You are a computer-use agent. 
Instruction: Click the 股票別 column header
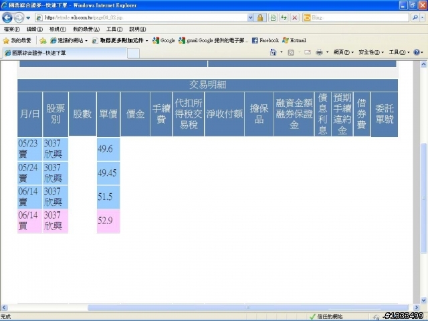(56, 114)
